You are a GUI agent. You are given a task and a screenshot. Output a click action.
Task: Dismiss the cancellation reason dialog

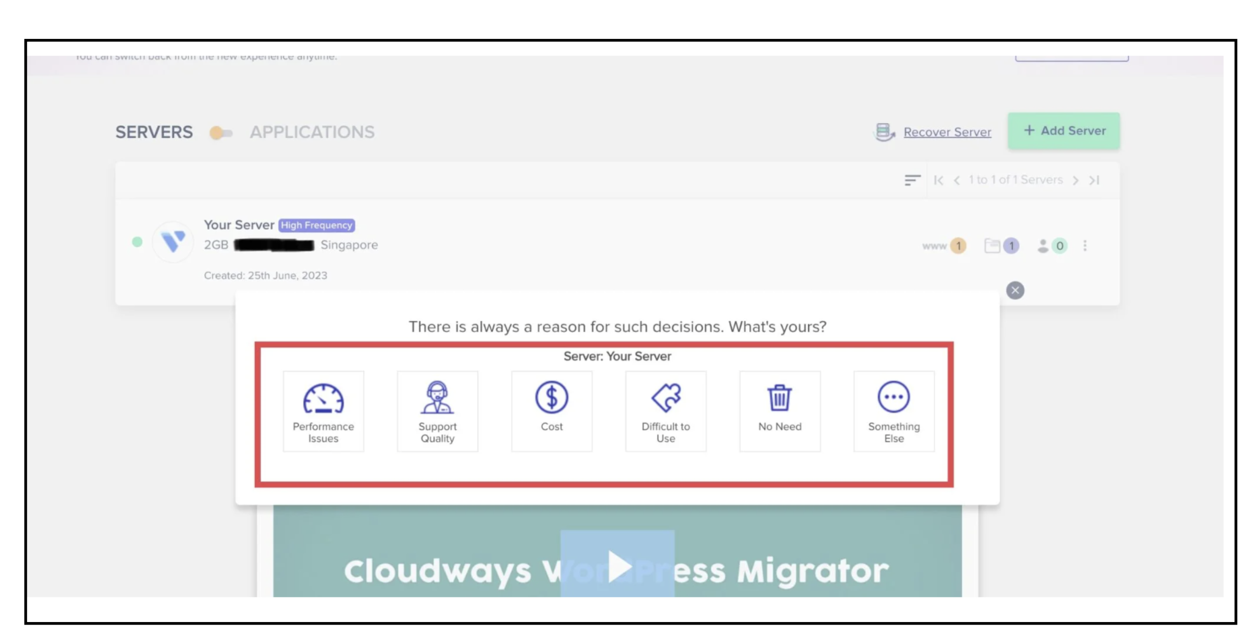click(x=1015, y=290)
